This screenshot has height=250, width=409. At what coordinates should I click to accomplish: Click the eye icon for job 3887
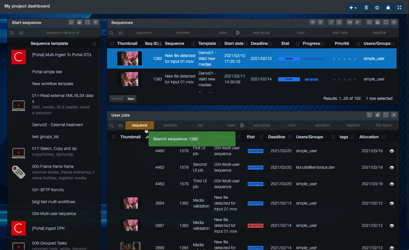(x=392, y=226)
